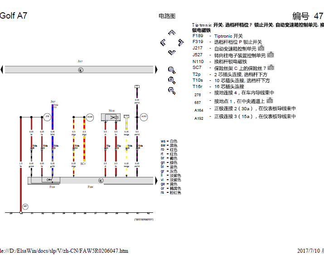This screenshot has width=324, height=255.
Task: Click the F319 label below switch
Action: 52,187
